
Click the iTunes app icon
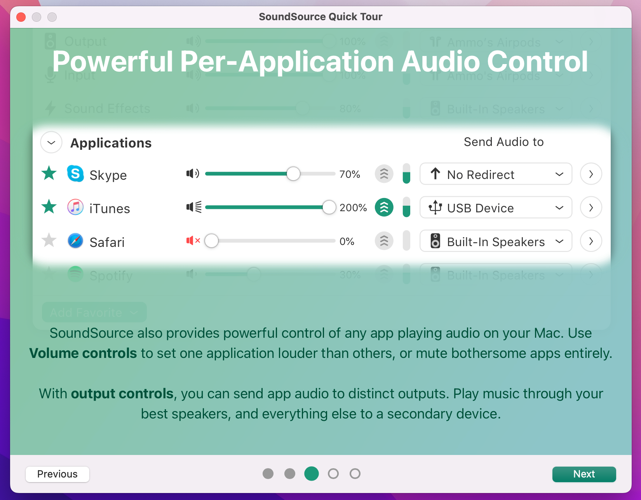point(75,207)
